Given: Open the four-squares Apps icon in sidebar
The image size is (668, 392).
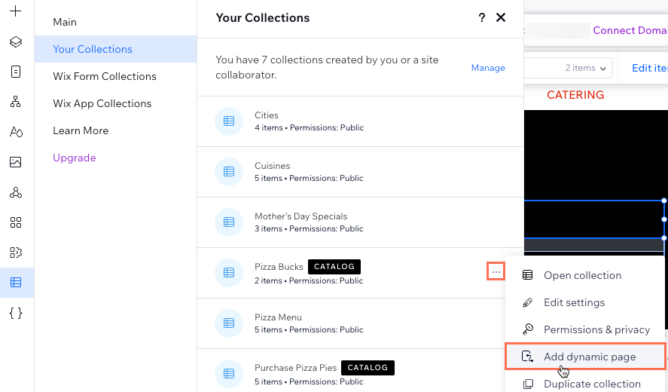Looking at the screenshot, I should pos(16,222).
